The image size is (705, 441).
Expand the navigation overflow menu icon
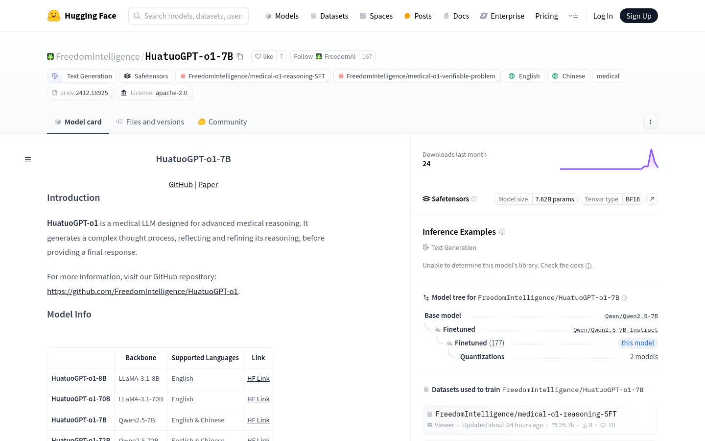point(573,16)
